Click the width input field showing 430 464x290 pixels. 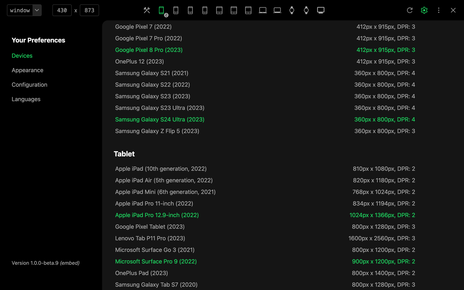[62, 10]
